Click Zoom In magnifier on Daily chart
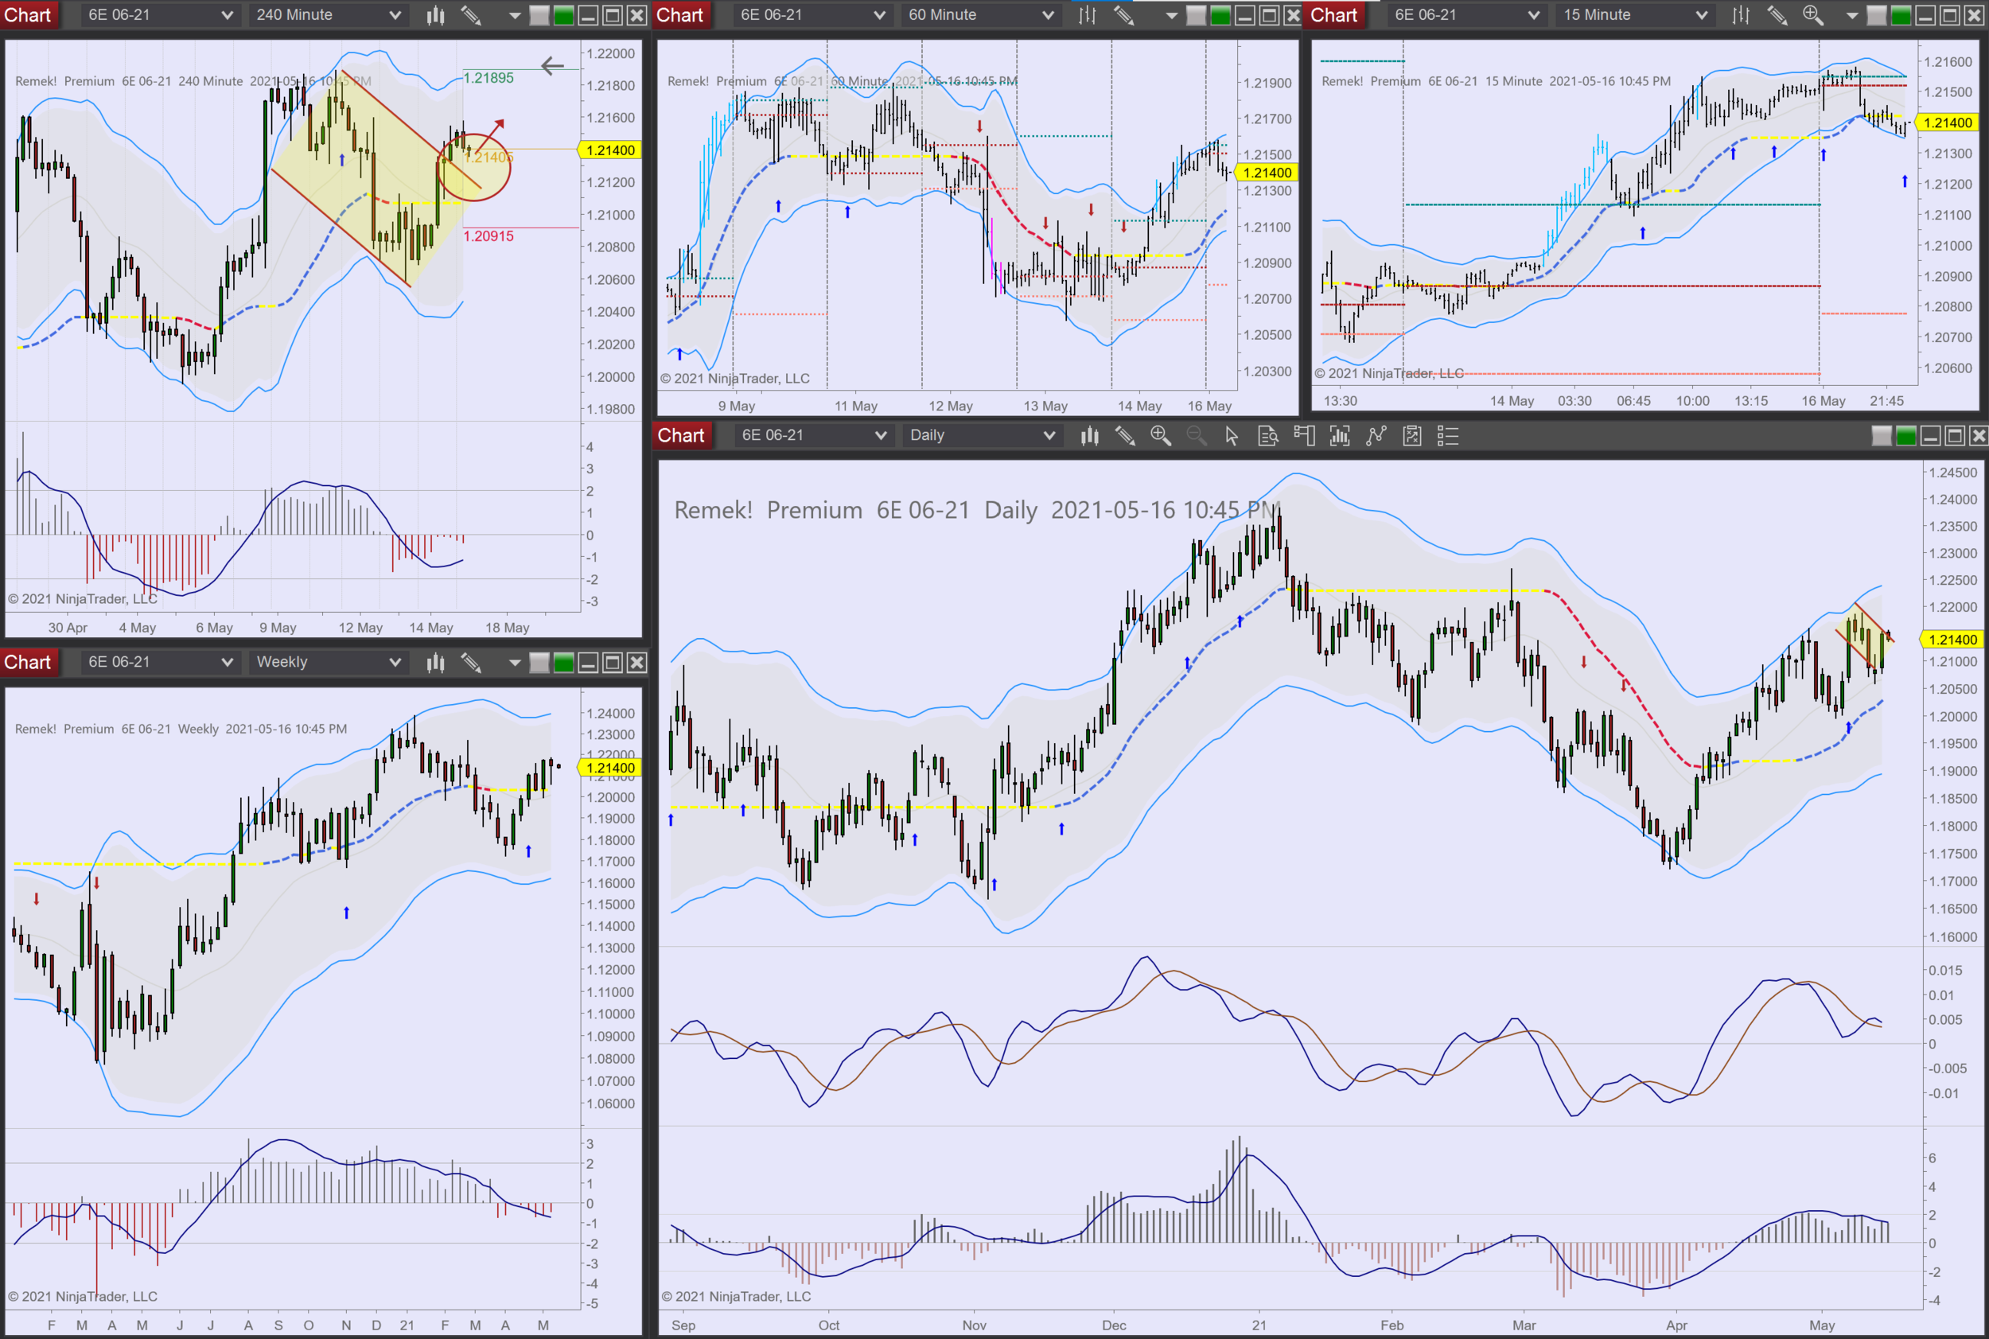 pyautogui.click(x=1161, y=436)
